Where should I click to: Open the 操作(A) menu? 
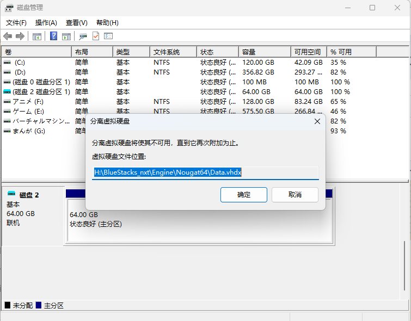point(46,23)
